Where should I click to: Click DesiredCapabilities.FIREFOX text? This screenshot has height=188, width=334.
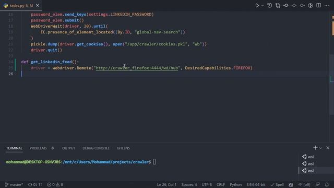[218, 68]
